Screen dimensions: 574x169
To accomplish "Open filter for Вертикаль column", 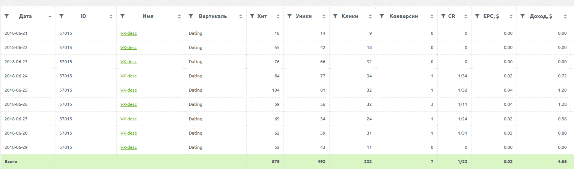I will [191, 16].
